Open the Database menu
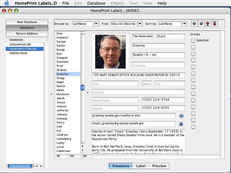 coord(96,3)
